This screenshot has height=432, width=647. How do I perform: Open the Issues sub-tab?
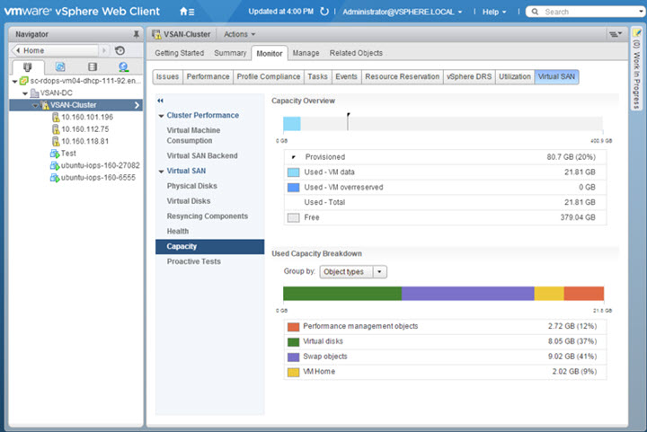pos(167,76)
